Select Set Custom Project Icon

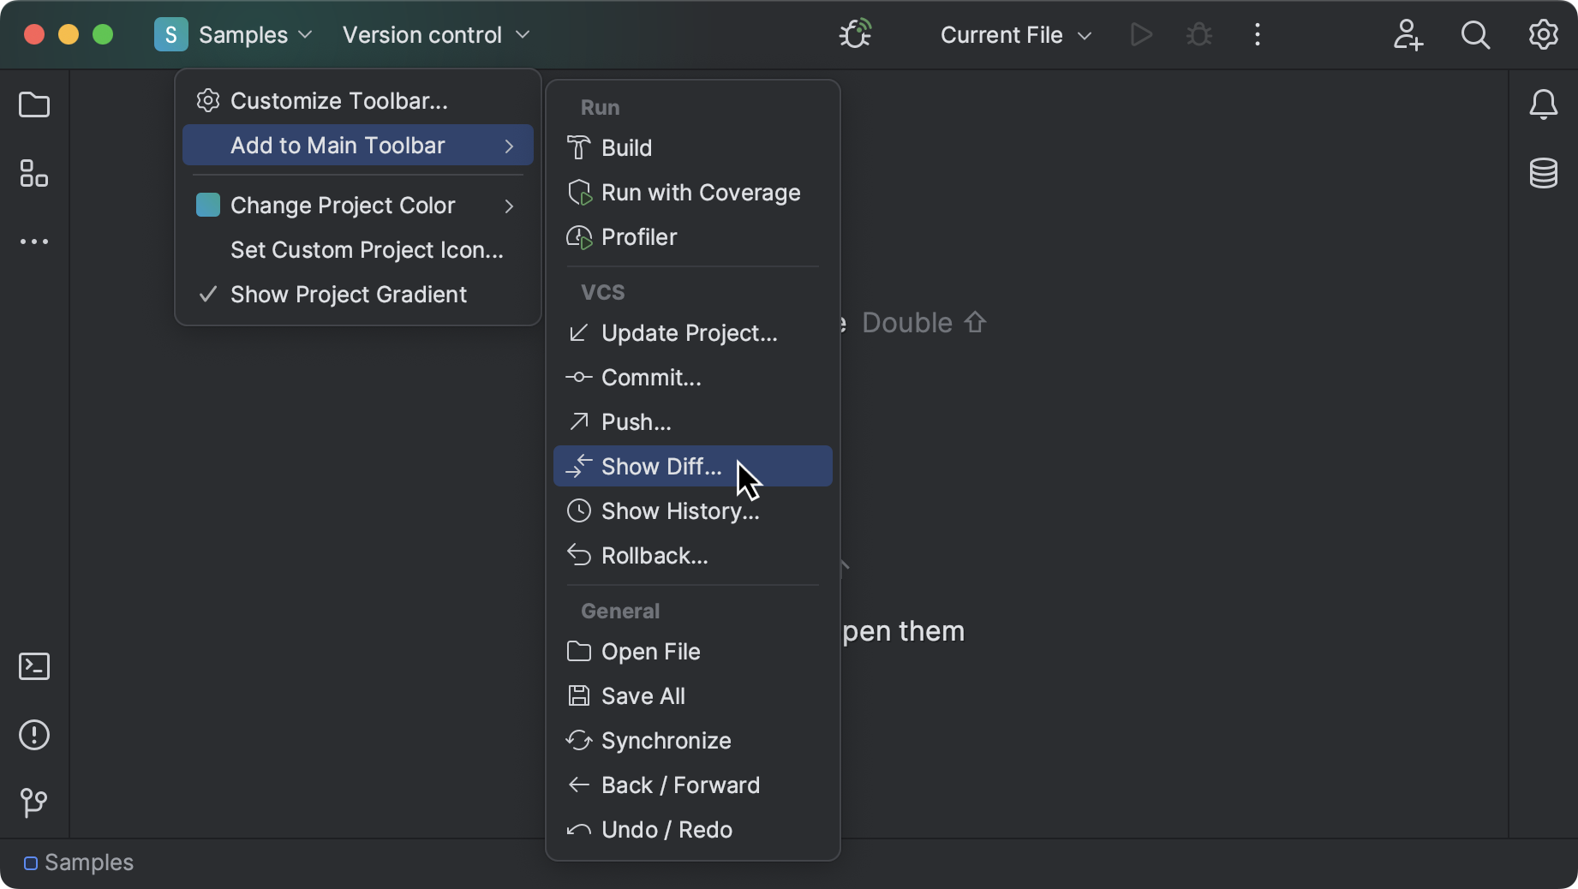[367, 250]
